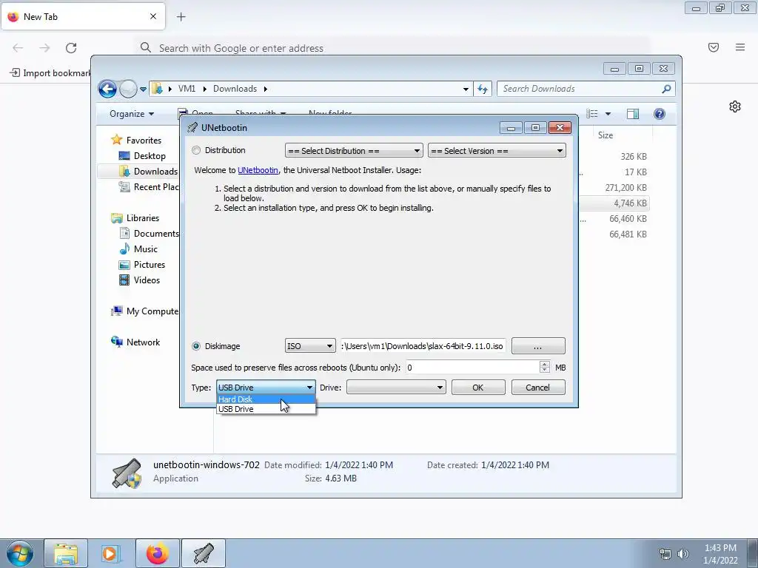Click the UNetbootin hyperlink
The image size is (758, 568).
coord(258,170)
